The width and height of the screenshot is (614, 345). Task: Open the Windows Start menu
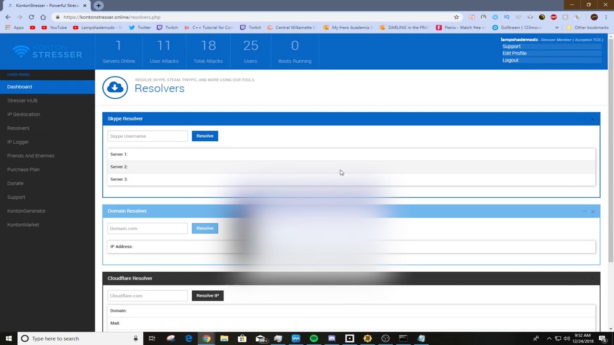[9, 338]
